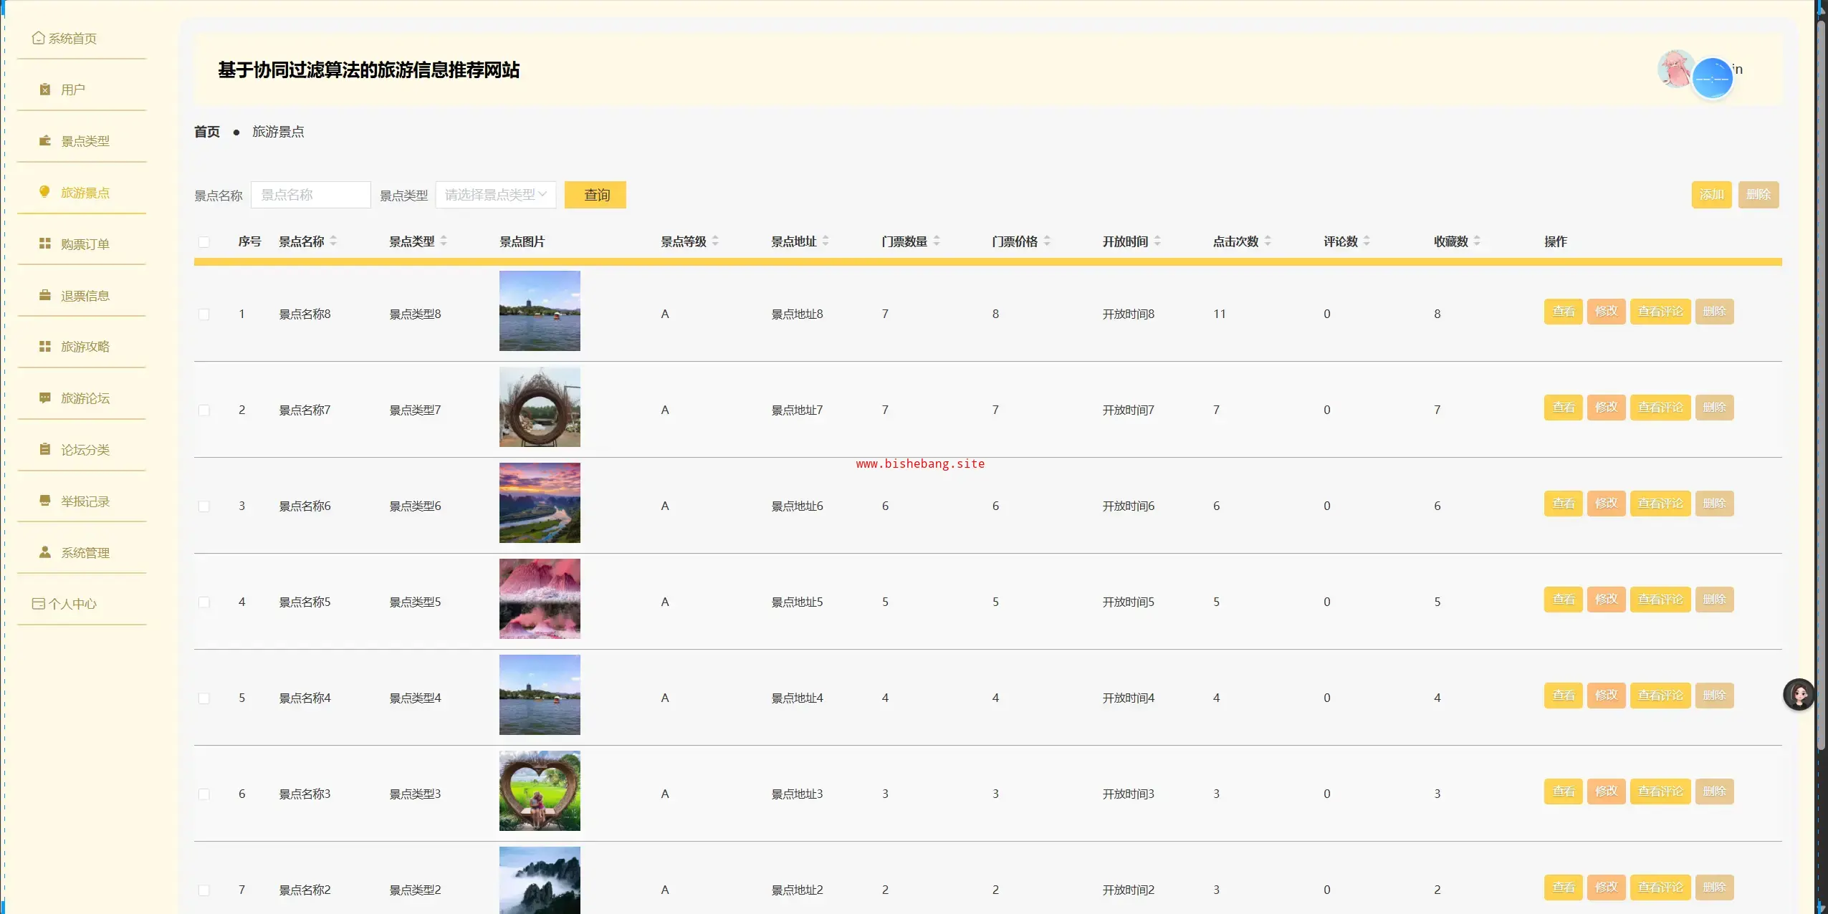Click the 系统管理 person icon
This screenshot has height=914, width=1828.
pyautogui.click(x=45, y=552)
